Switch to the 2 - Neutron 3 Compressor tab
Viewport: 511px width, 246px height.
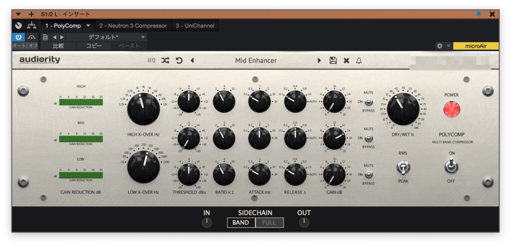133,25
